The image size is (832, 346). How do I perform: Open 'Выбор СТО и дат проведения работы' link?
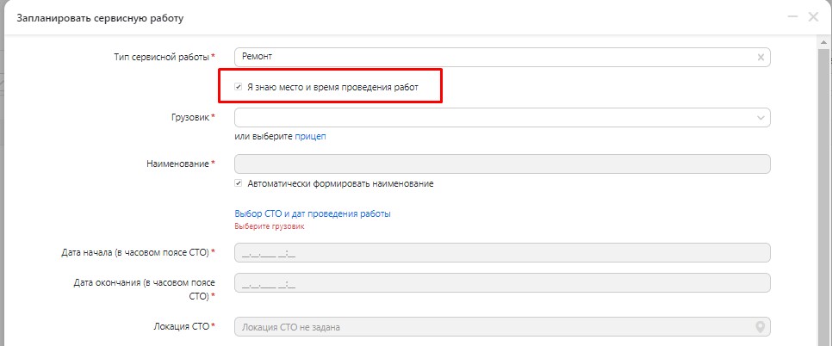pyautogui.click(x=313, y=213)
